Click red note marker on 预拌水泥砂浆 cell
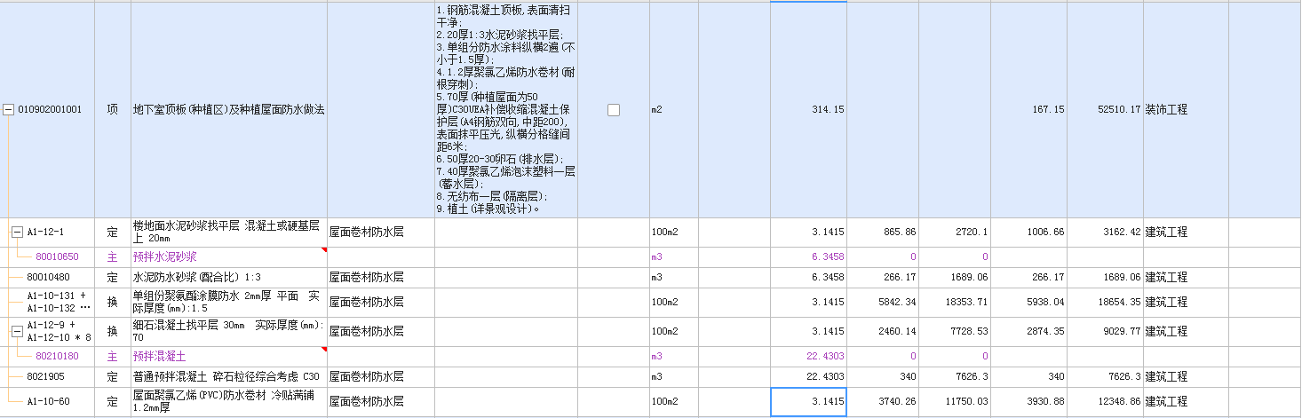 pos(324,251)
